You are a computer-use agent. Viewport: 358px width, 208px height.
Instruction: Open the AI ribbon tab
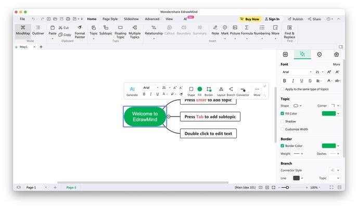185,19
